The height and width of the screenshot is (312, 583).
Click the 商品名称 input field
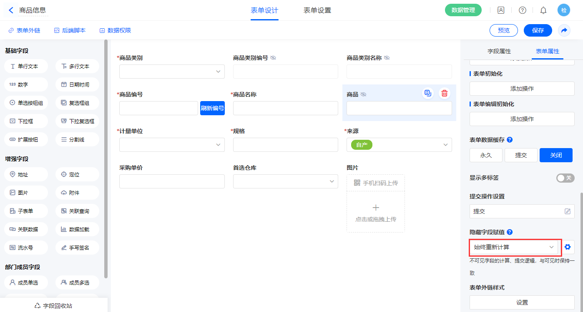point(285,108)
